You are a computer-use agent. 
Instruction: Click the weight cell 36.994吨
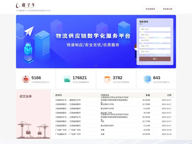(x=146, y=100)
